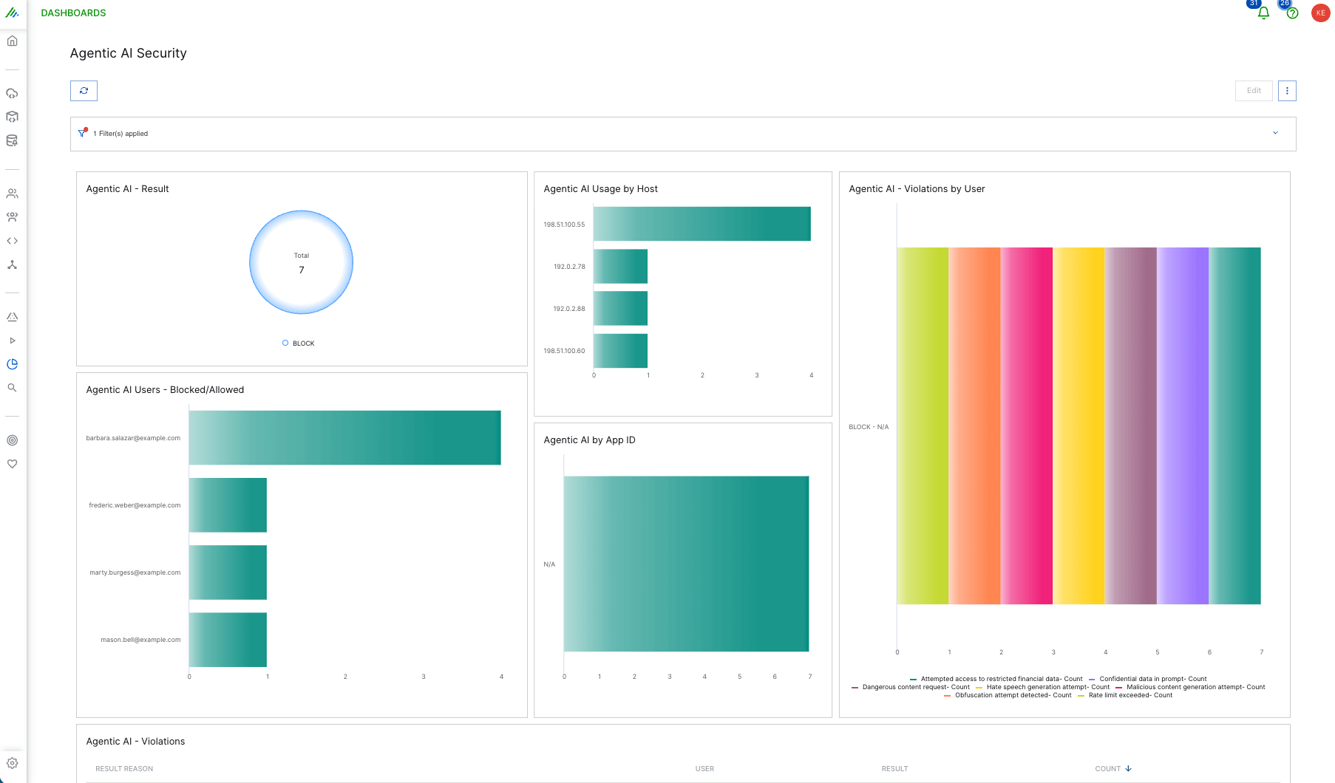1335x783 pixels.
Task: Open the notifications bell with 31 alerts
Action: (x=1263, y=13)
